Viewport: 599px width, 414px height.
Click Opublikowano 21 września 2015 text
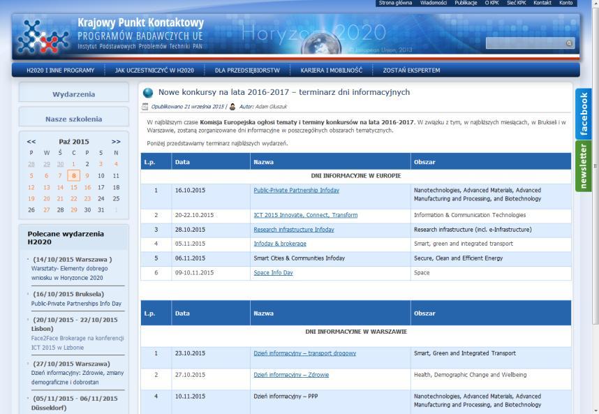(188, 107)
